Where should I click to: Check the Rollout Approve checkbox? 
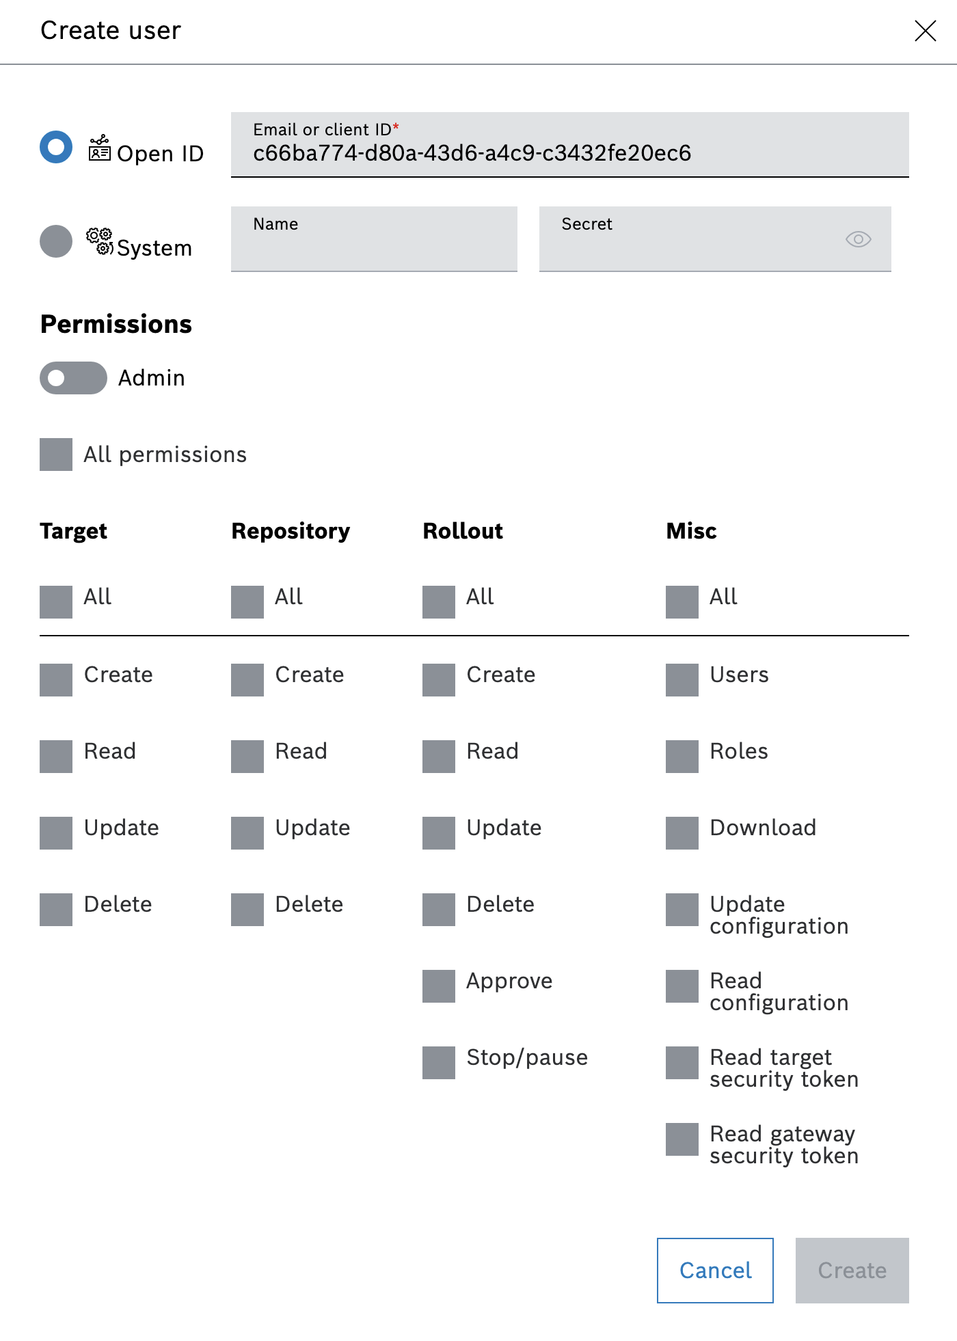coord(439,986)
